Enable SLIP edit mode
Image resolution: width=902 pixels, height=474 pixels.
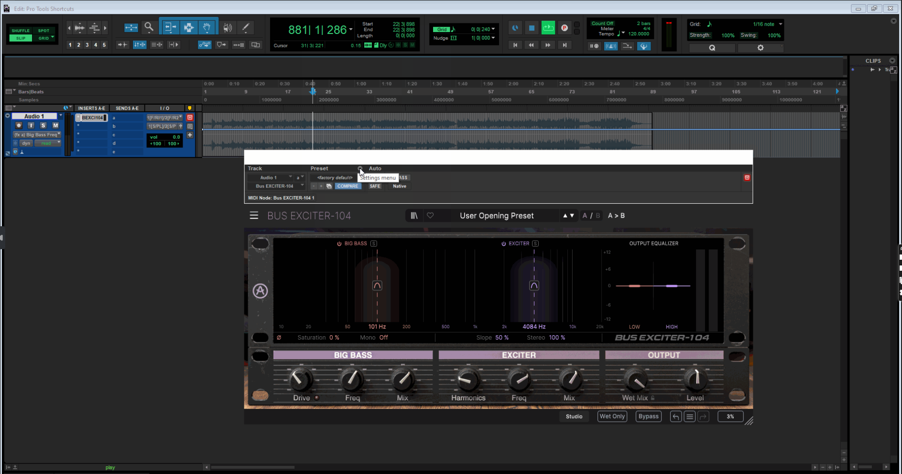pos(21,38)
